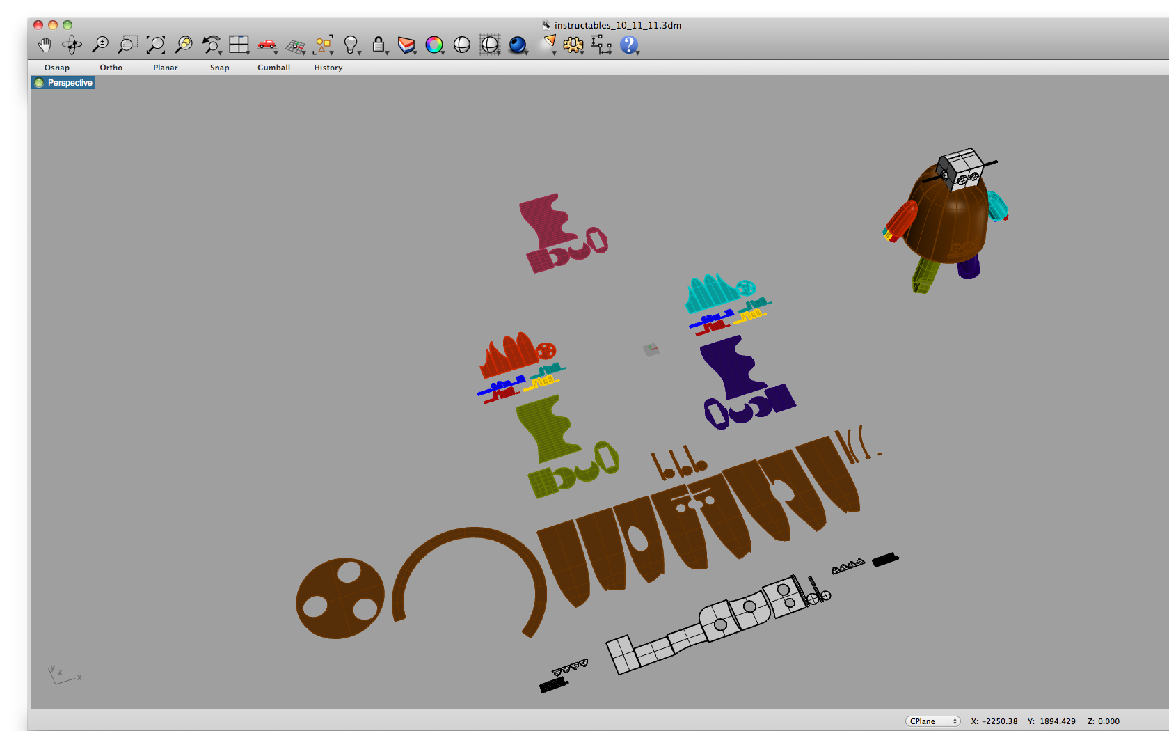Screen dimensions: 1169x731
Task: Turn on the Gumball
Action: click(x=273, y=68)
